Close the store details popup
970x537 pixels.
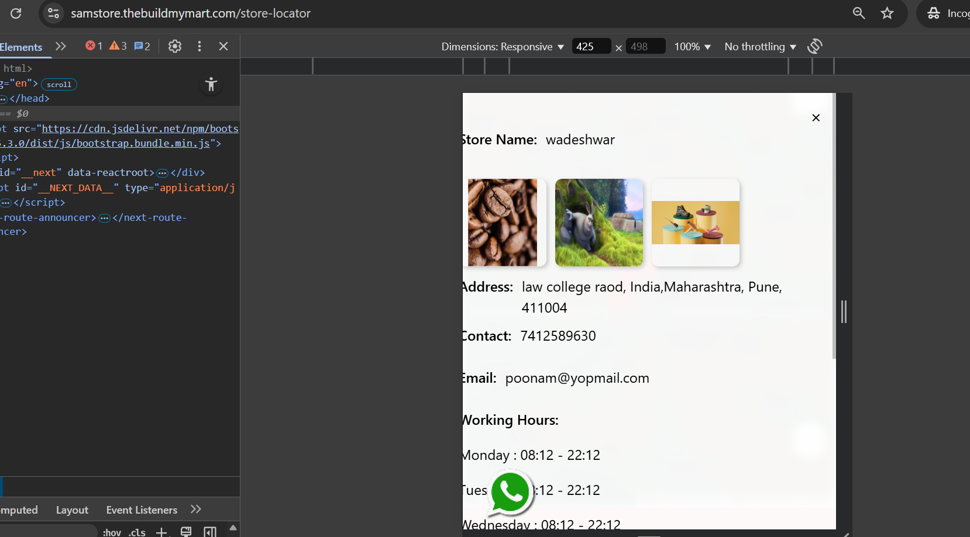(x=816, y=118)
